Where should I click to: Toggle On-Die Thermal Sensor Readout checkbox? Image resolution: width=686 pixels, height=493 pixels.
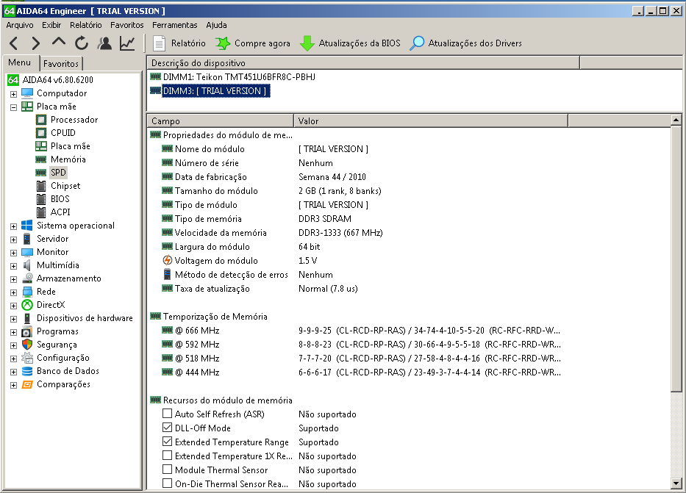(167, 483)
